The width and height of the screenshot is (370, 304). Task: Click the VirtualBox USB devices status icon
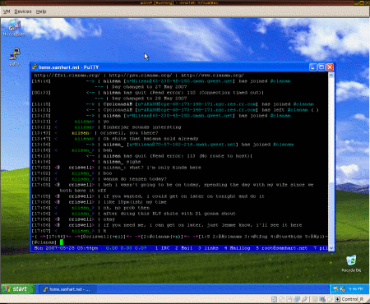(304, 299)
